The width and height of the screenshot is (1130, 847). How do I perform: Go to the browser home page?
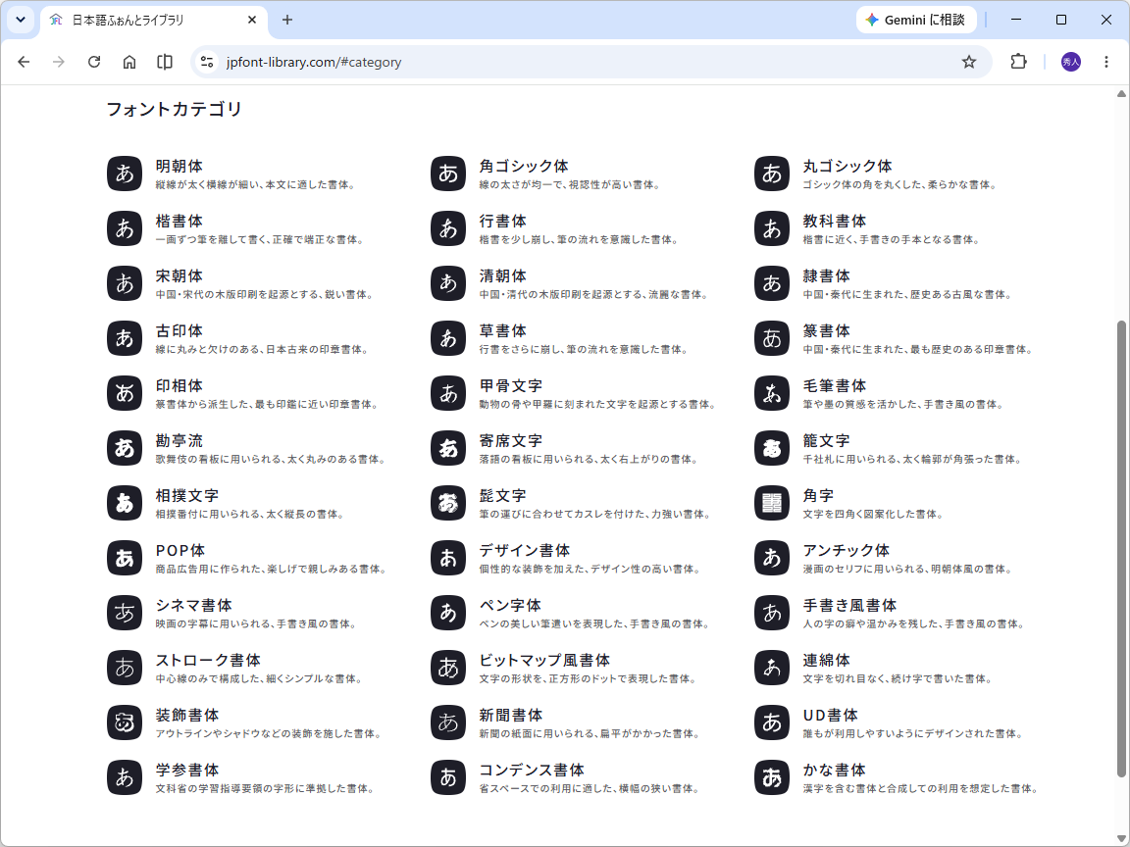(129, 62)
